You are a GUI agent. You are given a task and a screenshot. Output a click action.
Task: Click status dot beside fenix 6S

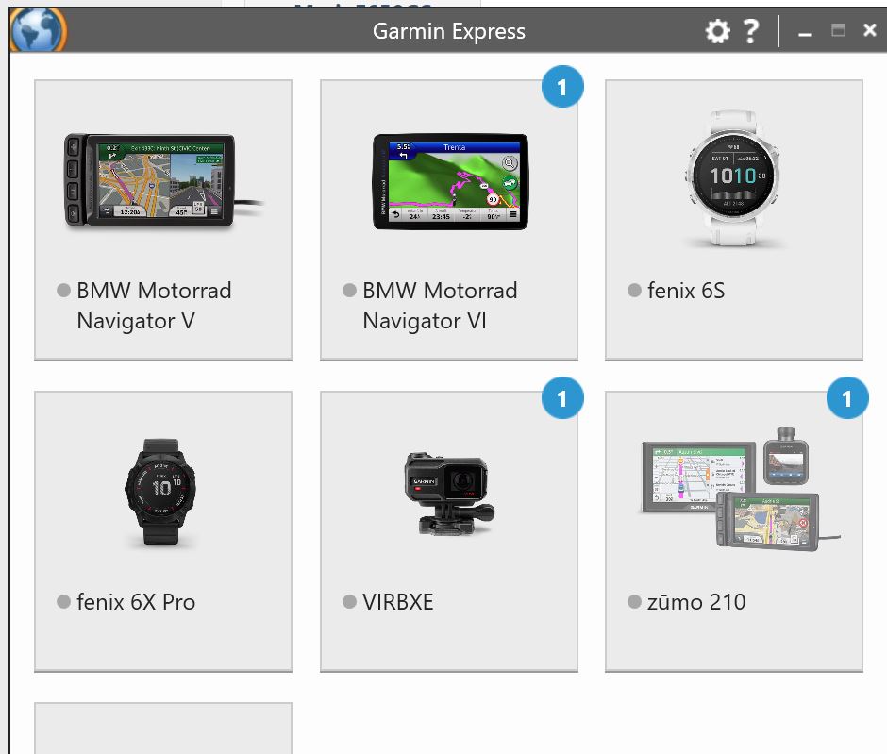click(634, 290)
